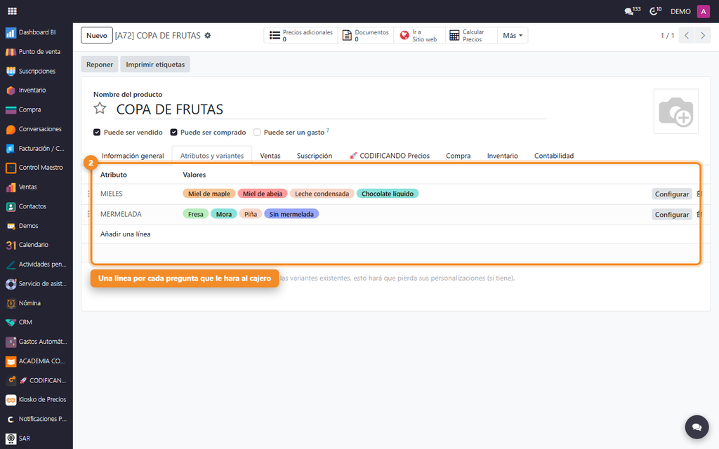The height and width of the screenshot is (449, 719).
Task: Delete the MERMELADA attribute line
Action: point(699,214)
